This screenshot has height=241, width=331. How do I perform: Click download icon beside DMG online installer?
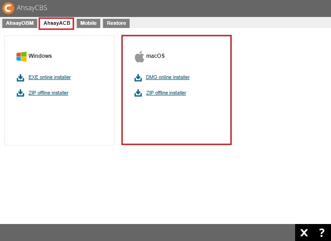138,78
